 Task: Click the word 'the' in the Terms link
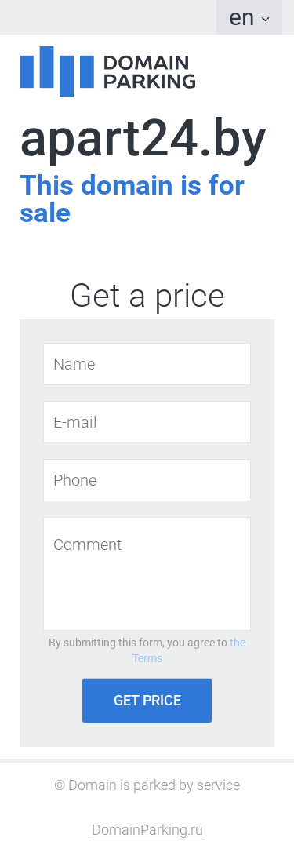238,643
